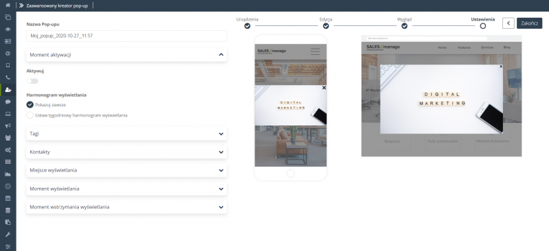Close the pop-up in mobile preview
The width and height of the screenshot is (549, 251).
click(324, 88)
